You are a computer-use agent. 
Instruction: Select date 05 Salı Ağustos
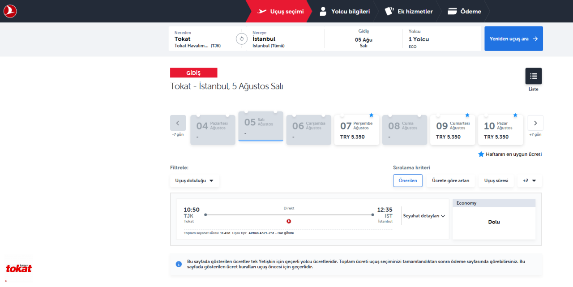coord(261,126)
